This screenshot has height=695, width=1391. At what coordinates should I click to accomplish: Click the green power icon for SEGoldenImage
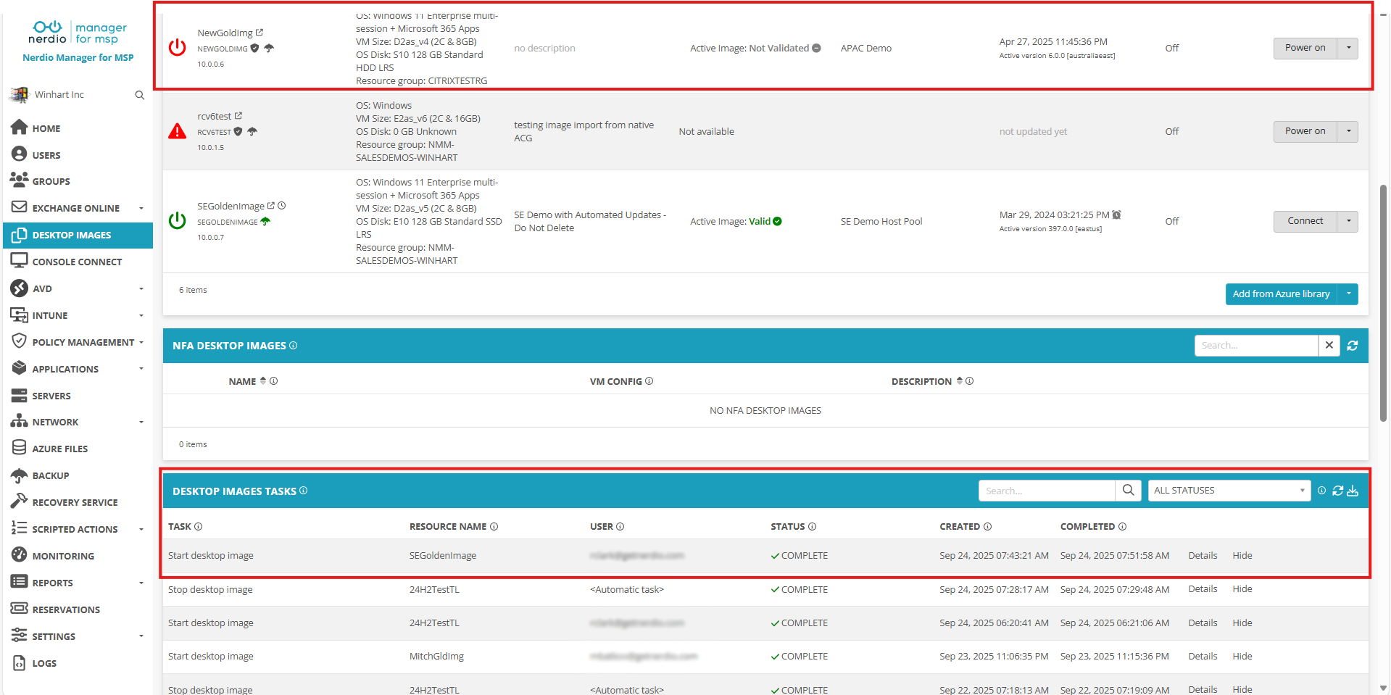click(x=177, y=220)
